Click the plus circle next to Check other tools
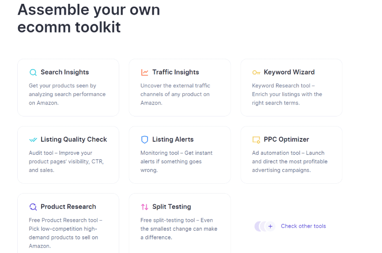This screenshot has height=253, width=382. point(270,226)
